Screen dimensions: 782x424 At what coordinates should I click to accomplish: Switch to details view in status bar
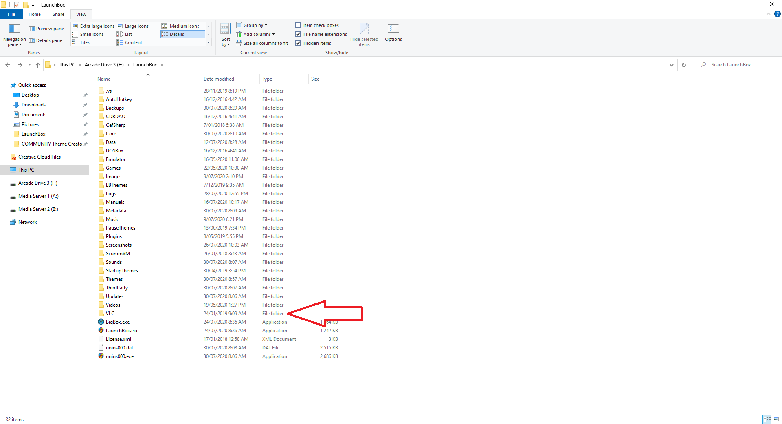[767, 419]
